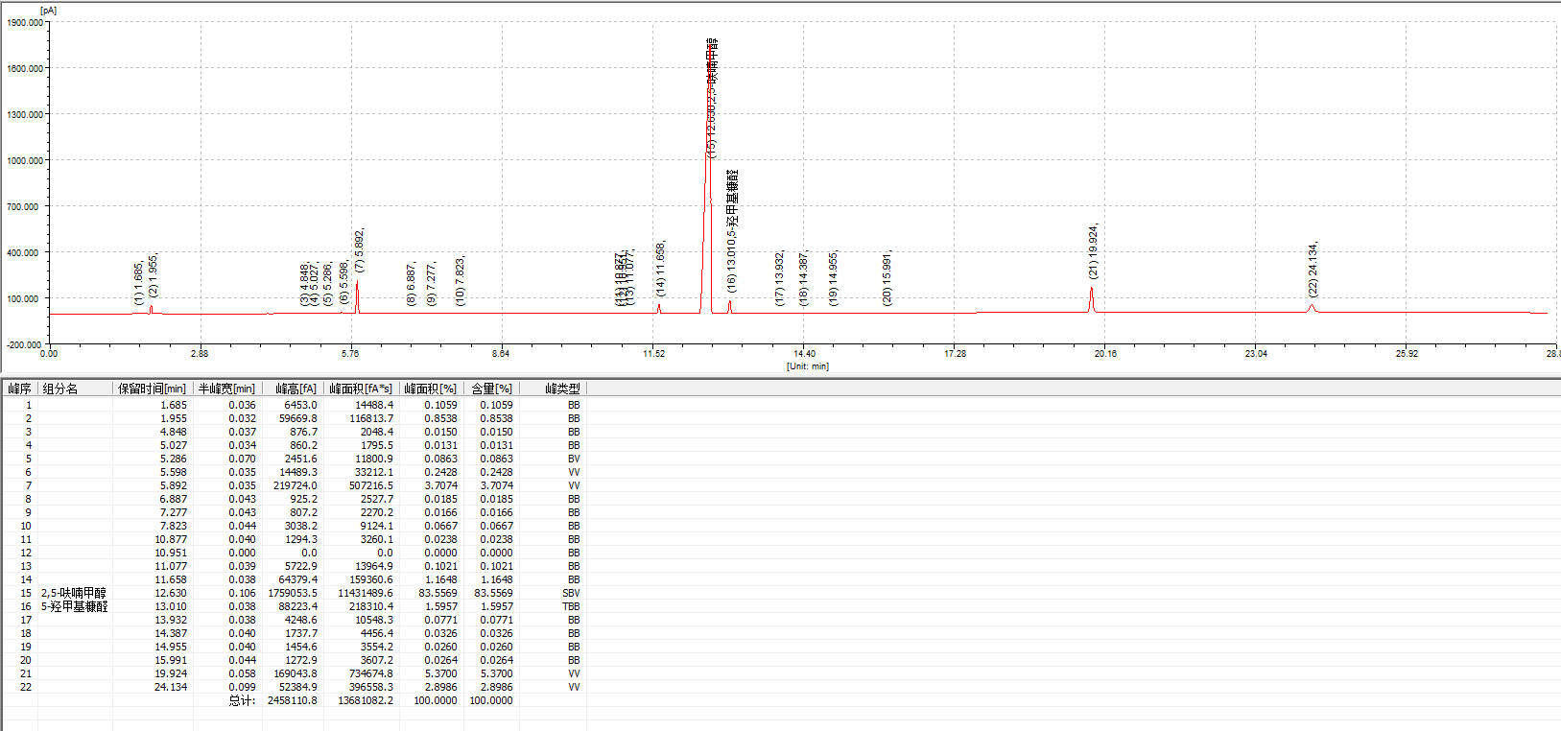
Task: Click peak type SBV cell in row 15
Action: [x=571, y=593]
